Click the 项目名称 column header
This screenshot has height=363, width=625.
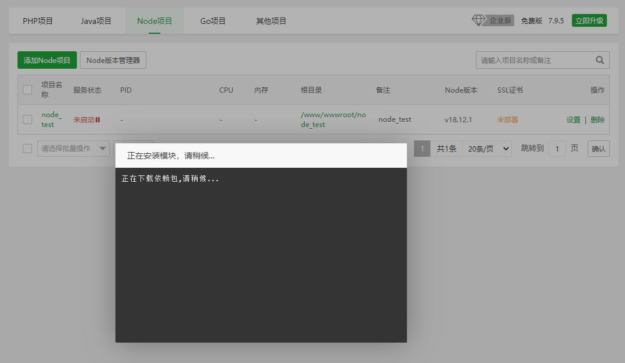pos(51,90)
